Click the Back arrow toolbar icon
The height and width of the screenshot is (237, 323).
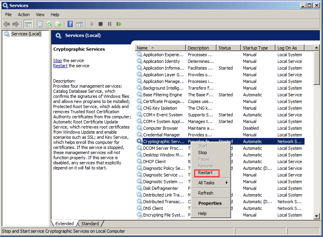7,24
